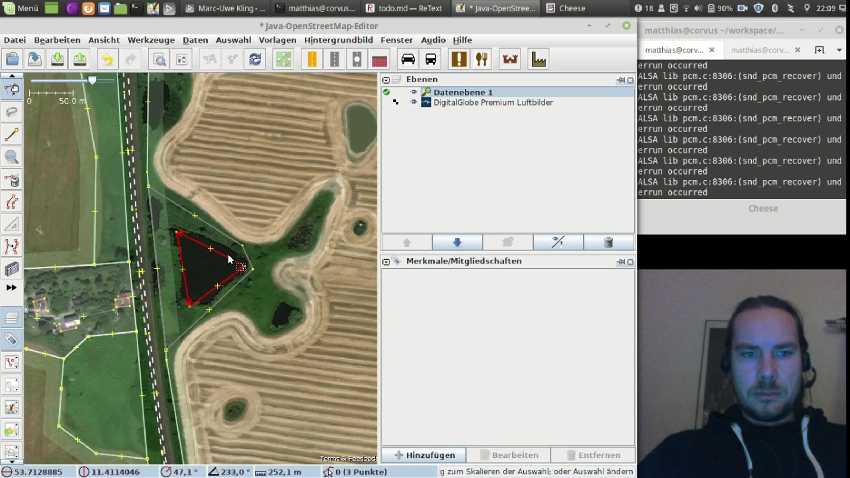The height and width of the screenshot is (478, 850).
Task: Apply the red brick wall preset
Action: (379, 59)
